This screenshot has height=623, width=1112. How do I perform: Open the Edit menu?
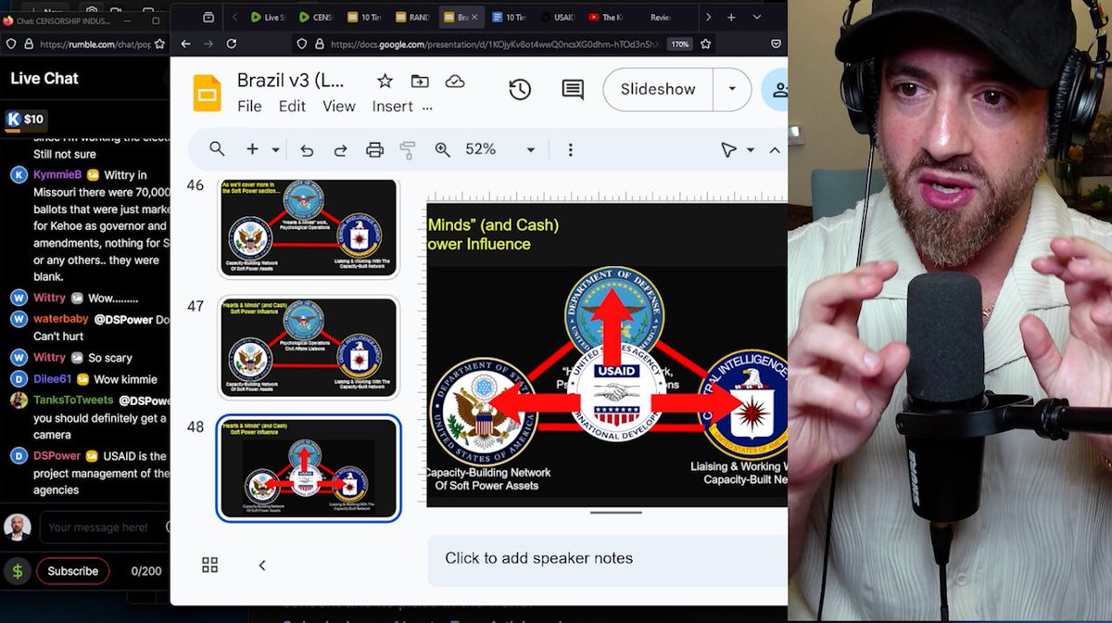click(292, 107)
